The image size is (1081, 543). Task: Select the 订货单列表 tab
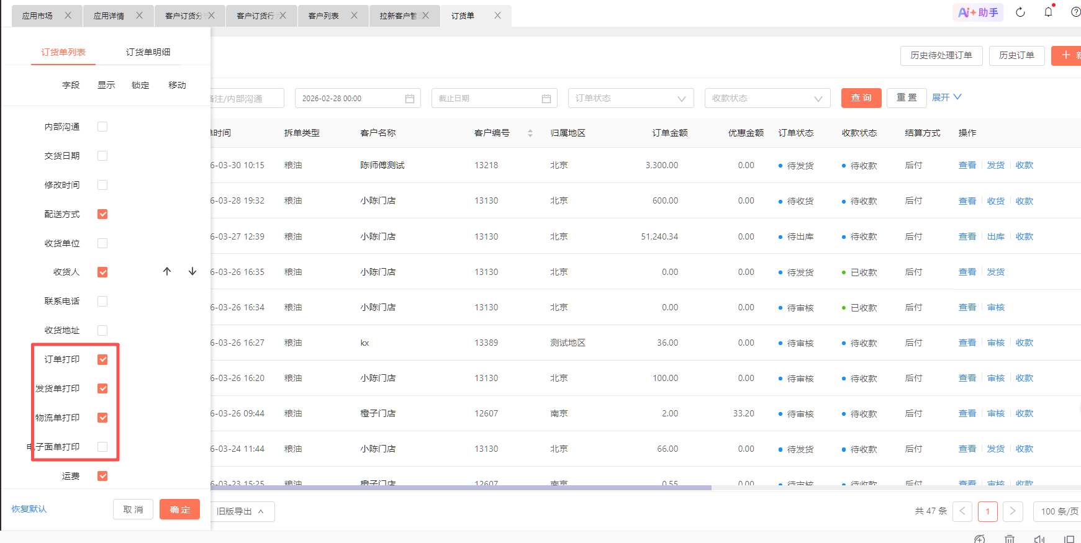63,52
